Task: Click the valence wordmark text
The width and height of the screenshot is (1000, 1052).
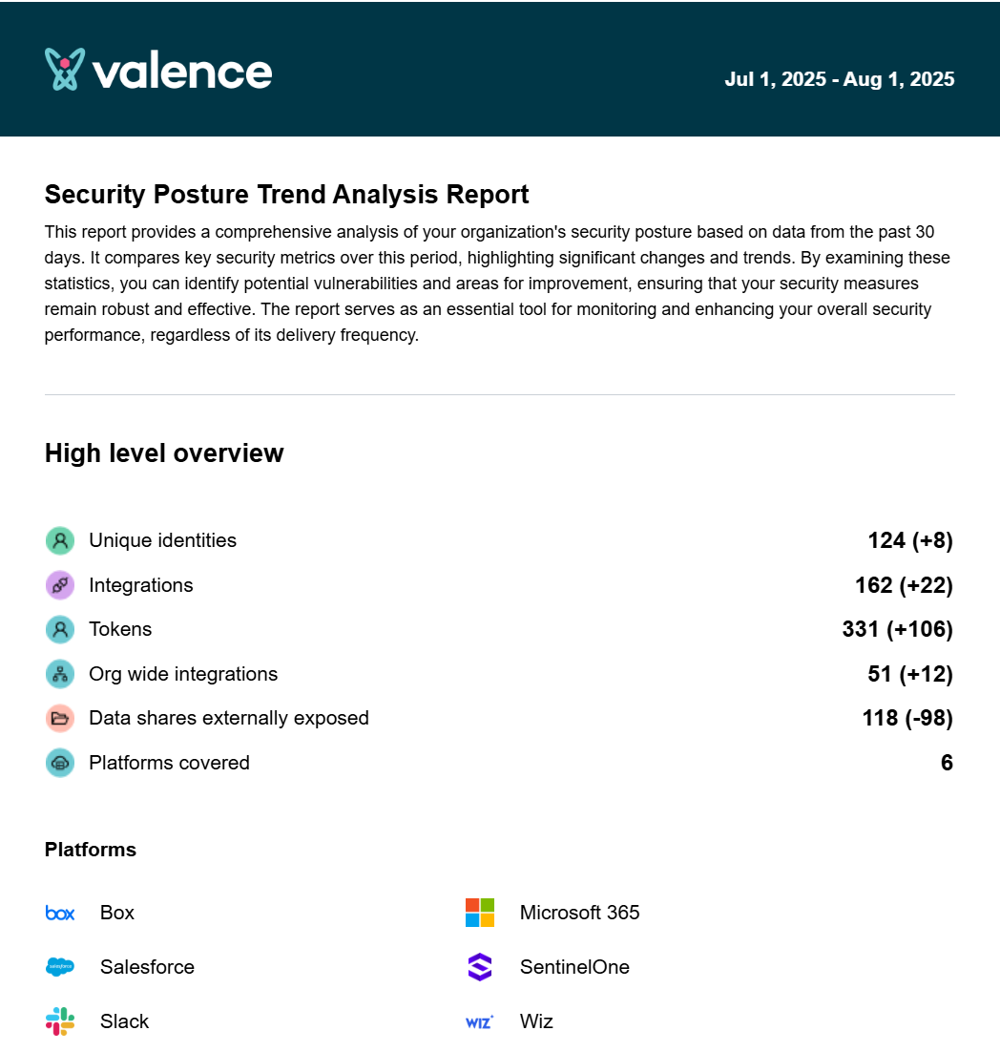Action: tap(182, 71)
